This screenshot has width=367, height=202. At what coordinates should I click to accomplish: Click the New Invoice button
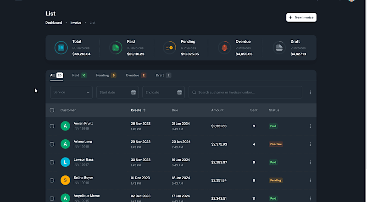pyautogui.click(x=301, y=17)
